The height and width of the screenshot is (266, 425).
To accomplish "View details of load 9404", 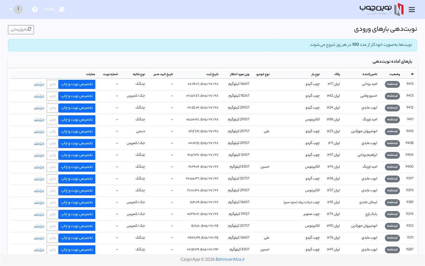I will click(x=39, y=155).
